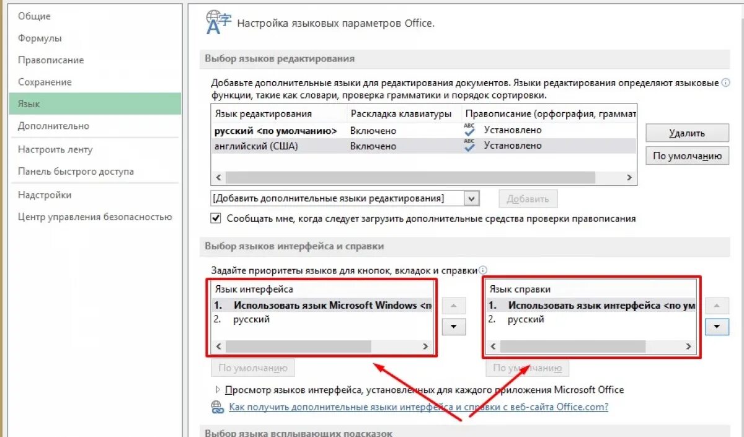
Task: Click По умолчанию button beside editing languages
Action: click(687, 156)
